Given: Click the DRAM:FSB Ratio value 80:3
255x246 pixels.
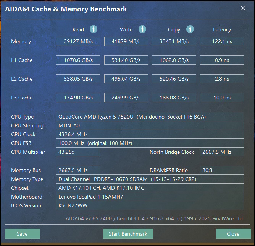Looking at the screenshot, I should (x=222, y=170).
